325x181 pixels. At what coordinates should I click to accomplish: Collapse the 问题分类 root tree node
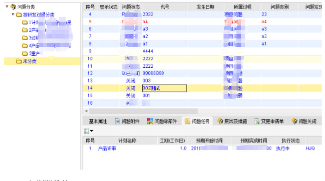coord(7,6)
